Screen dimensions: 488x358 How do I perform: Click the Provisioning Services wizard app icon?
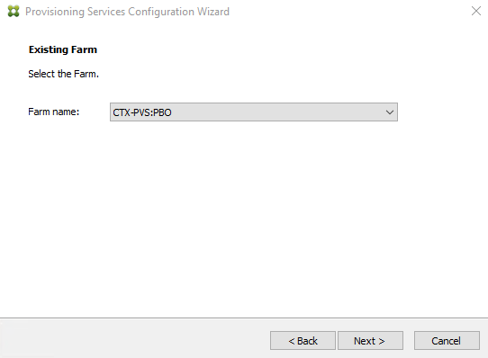[14, 11]
